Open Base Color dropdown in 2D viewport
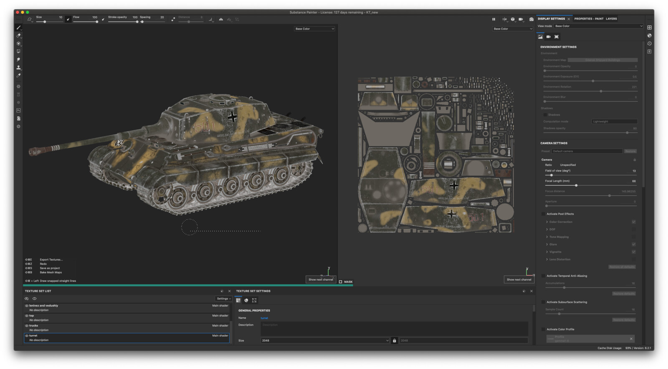Viewport: 668px width, 369px height. coord(513,29)
